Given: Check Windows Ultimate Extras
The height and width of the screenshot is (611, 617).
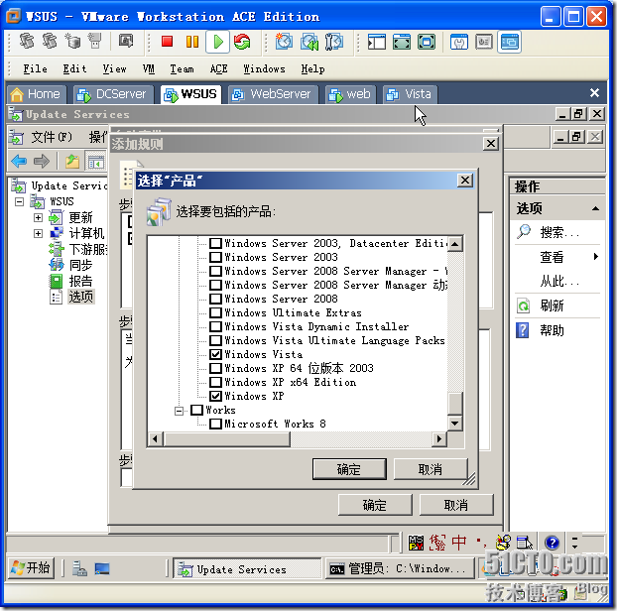Looking at the screenshot, I should [215, 312].
